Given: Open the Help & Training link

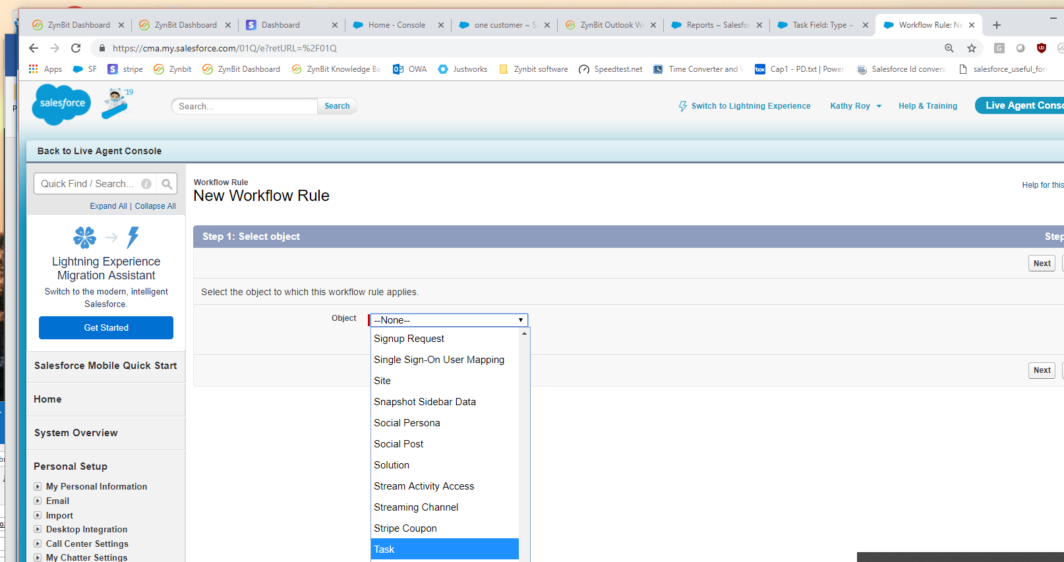Looking at the screenshot, I should click(928, 106).
